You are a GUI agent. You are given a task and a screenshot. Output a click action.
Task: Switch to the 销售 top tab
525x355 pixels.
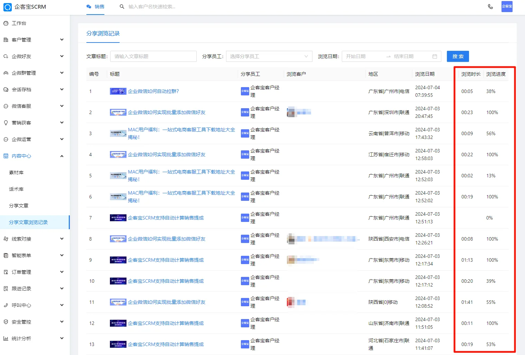95,7
